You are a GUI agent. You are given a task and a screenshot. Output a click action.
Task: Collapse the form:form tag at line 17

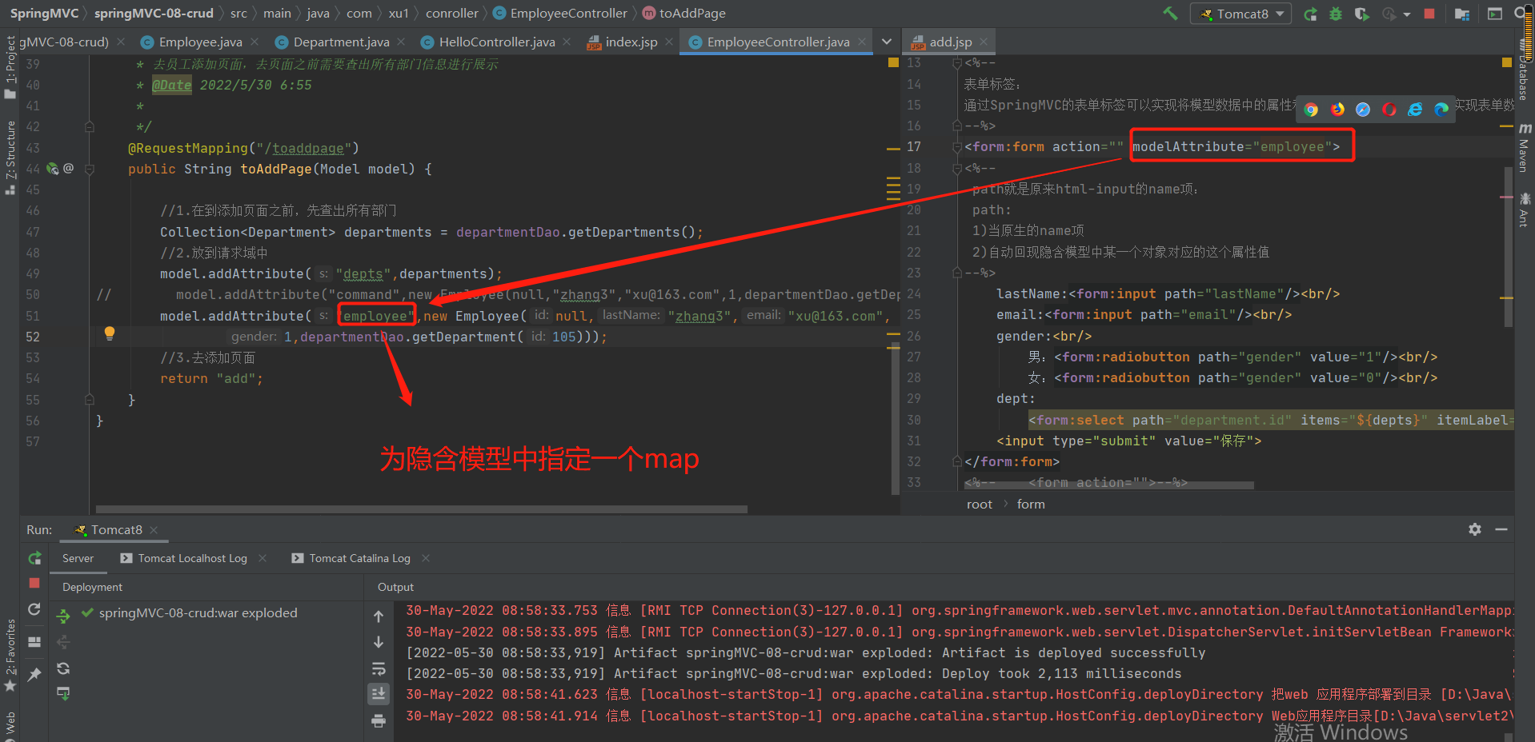(957, 147)
